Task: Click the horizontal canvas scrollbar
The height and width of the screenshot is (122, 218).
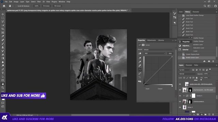Action: (100, 115)
